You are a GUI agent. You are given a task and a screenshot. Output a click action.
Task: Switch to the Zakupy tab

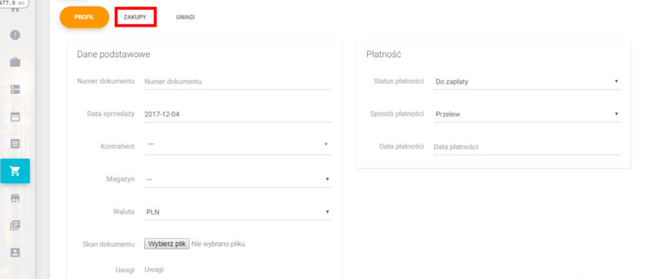(135, 17)
